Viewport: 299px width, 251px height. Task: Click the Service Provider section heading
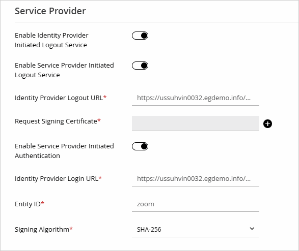pyautogui.click(x=50, y=11)
